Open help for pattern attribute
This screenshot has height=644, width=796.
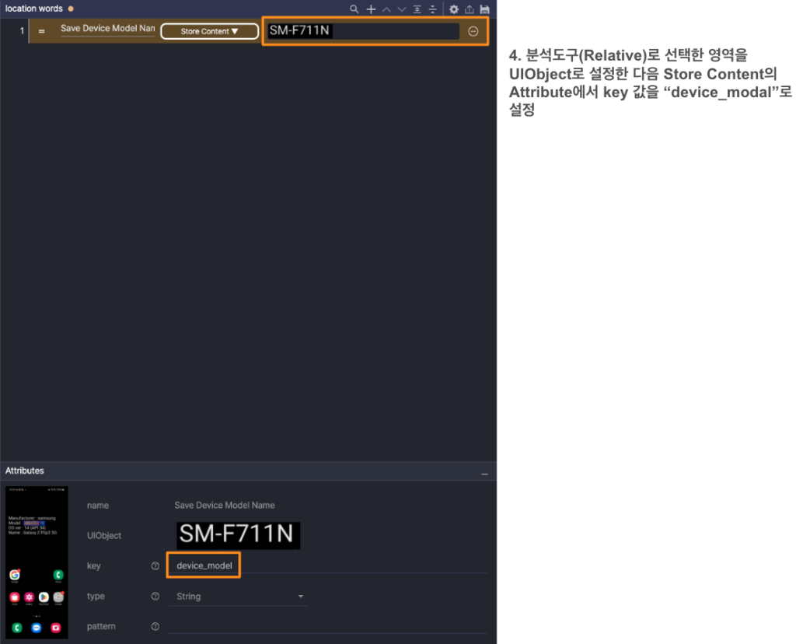coord(155,627)
